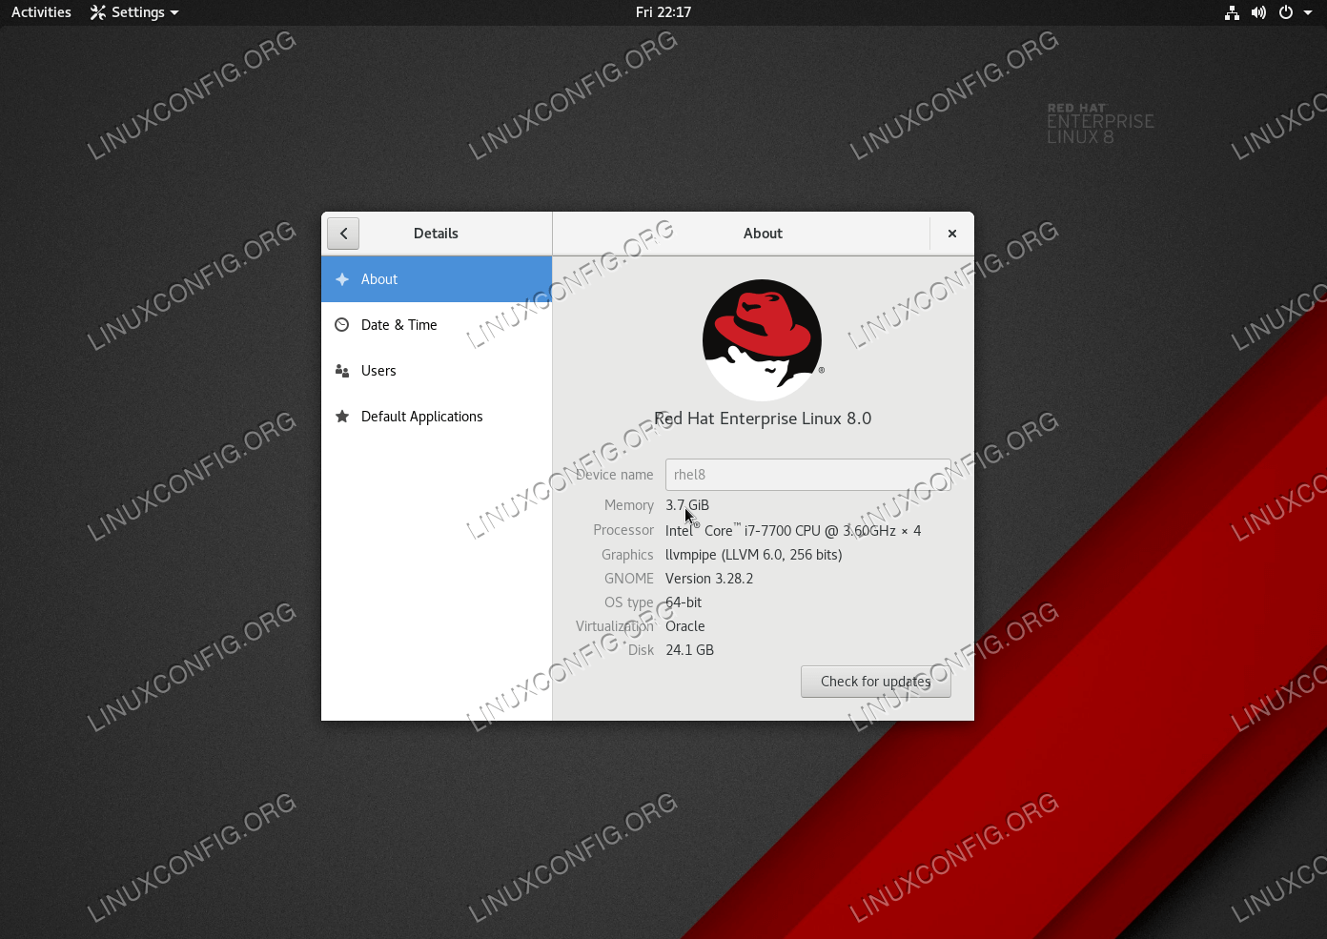The height and width of the screenshot is (939, 1327).
Task: Click the Memory value 3.7 GiB
Action: [x=687, y=505]
